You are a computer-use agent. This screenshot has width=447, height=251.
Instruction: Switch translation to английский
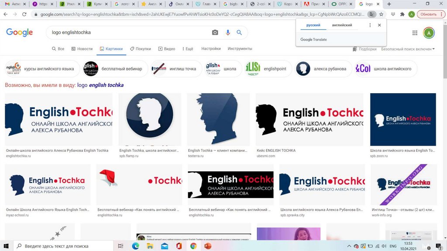point(342,25)
